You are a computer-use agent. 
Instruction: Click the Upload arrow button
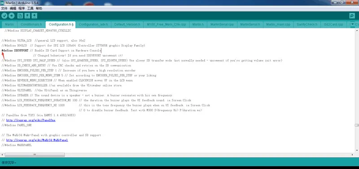(x=12, y=16)
